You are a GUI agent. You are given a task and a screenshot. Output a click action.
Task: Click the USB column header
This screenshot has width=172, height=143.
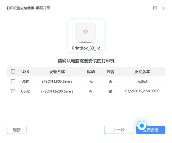click(25, 71)
